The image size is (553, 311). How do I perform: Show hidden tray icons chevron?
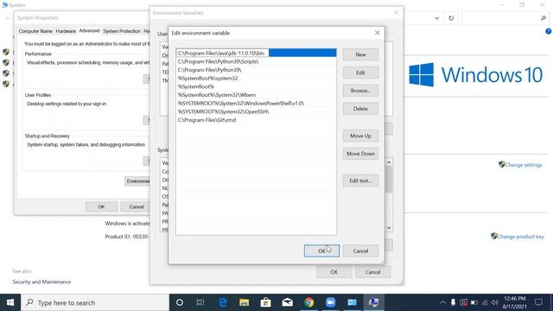pyautogui.click(x=442, y=302)
